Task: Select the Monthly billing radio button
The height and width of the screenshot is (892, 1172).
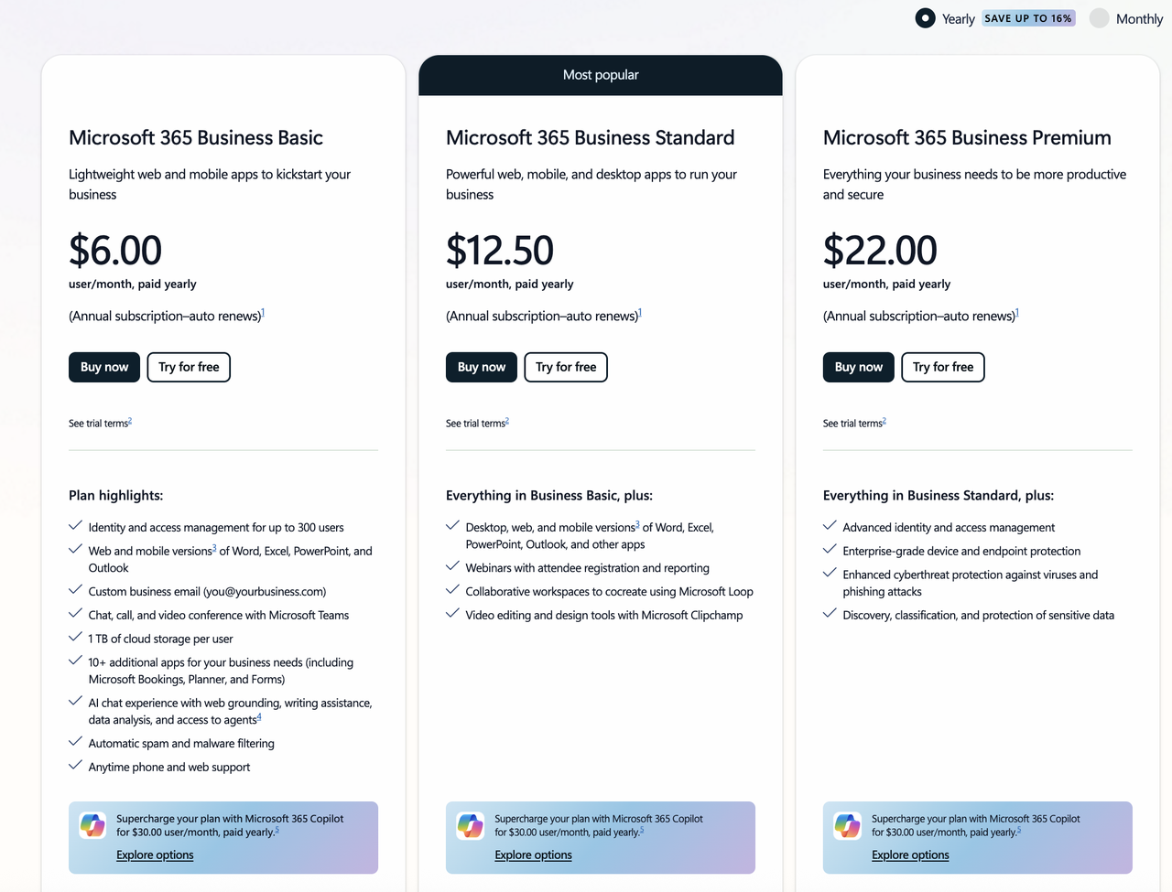Action: [x=1100, y=18]
